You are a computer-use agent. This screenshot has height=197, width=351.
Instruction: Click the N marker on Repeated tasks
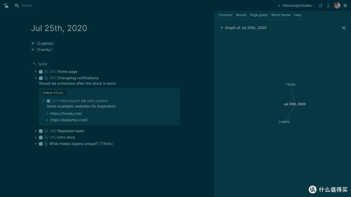[46, 131]
